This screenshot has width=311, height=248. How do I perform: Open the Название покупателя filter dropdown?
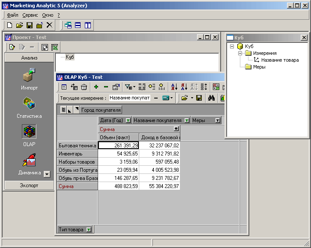click(187, 120)
